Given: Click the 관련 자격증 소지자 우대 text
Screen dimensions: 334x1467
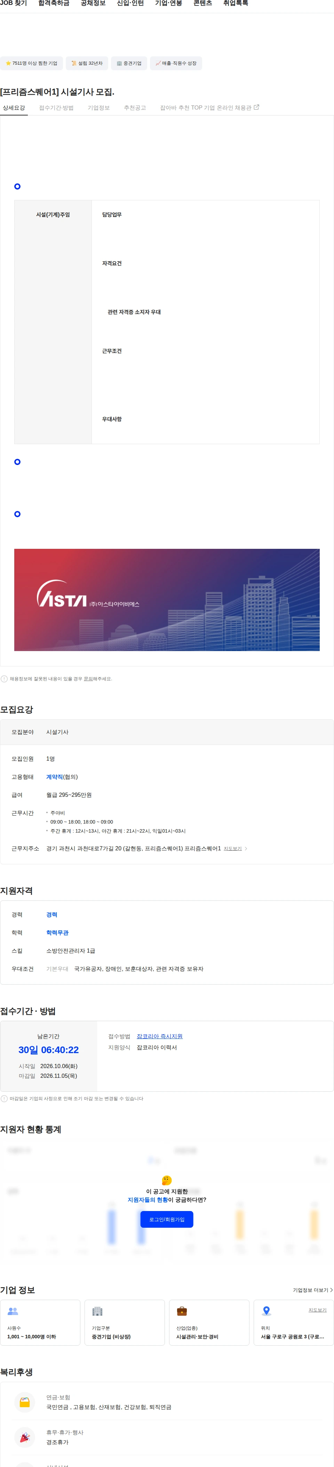Looking at the screenshot, I should 134,312.
